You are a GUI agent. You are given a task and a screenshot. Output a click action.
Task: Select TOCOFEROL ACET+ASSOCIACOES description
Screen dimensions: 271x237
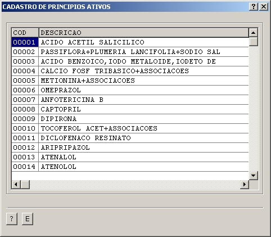click(x=144, y=128)
